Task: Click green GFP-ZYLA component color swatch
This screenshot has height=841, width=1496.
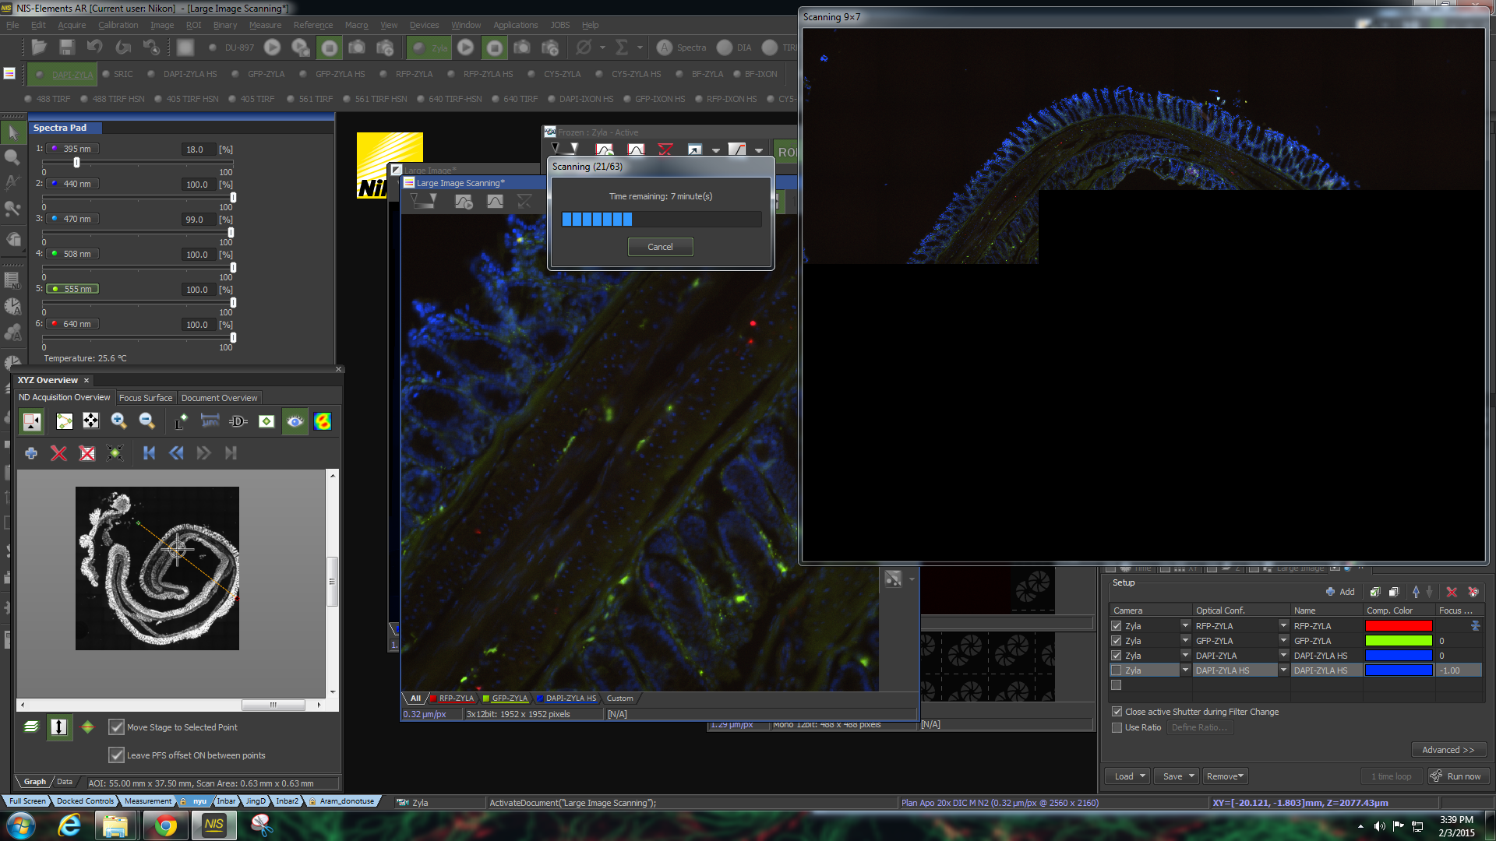Action: click(1399, 641)
